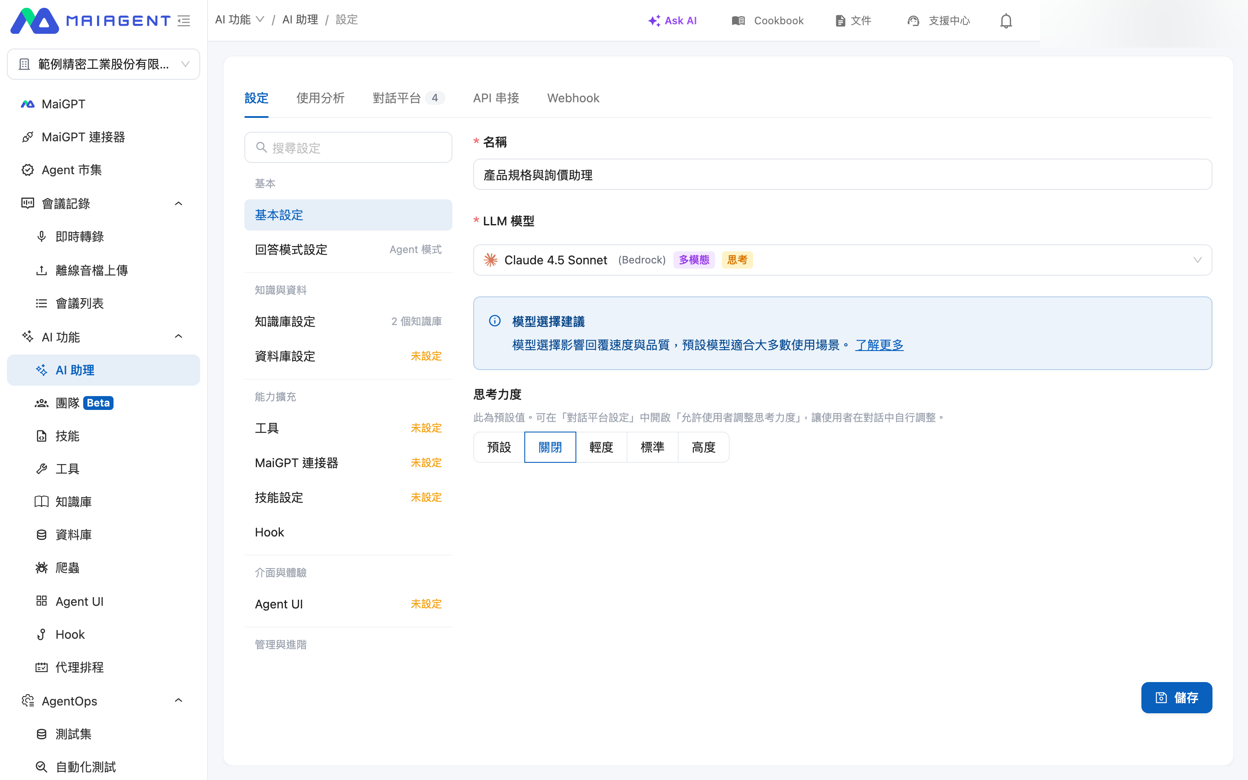Click the MaiAgent logo
The width and height of the screenshot is (1248, 780).
91,21
